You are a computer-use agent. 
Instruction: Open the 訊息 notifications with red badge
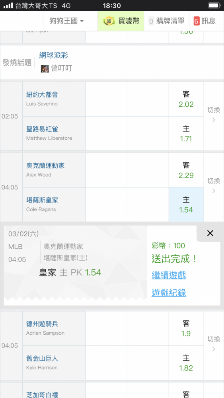(205, 21)
